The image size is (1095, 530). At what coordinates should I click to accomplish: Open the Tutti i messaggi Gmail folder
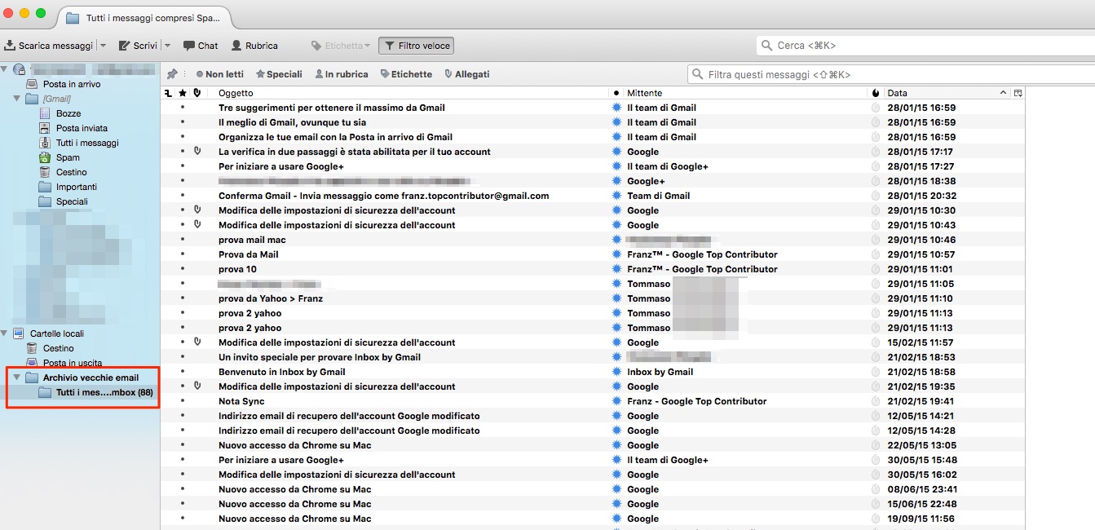pos(87,143)
